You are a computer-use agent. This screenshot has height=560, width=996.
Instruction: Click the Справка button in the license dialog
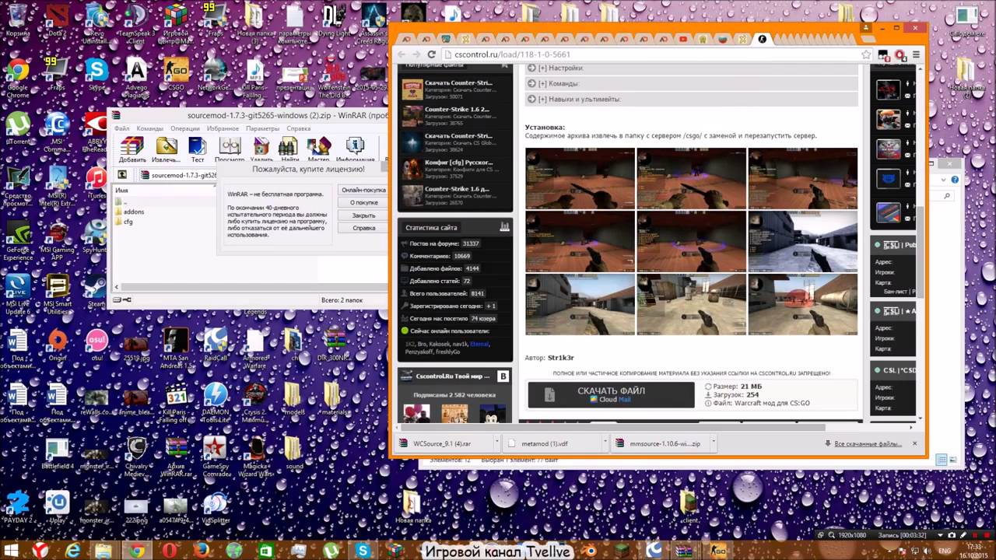click(x=363, y=228)
